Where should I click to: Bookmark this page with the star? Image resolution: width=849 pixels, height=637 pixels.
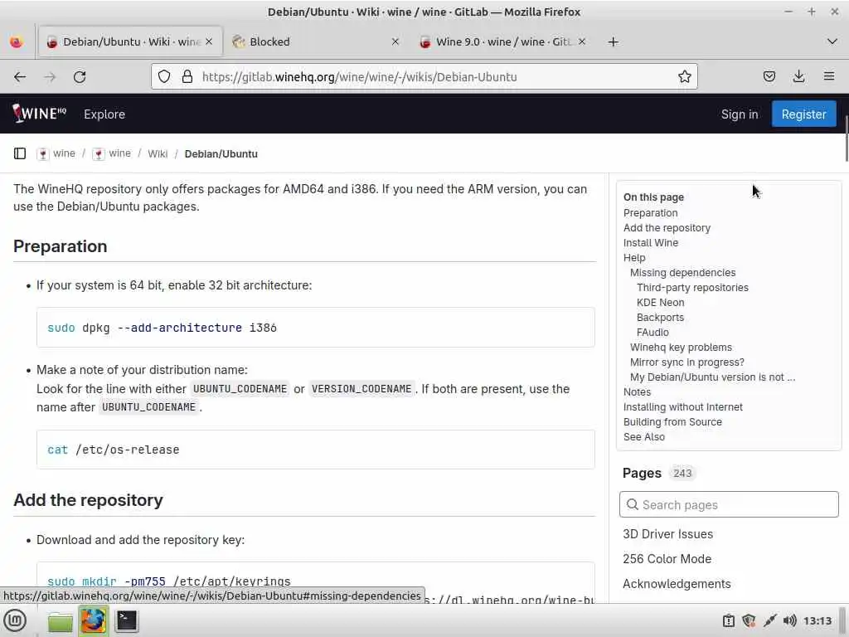pyautogui.click(x=684, y=77)
